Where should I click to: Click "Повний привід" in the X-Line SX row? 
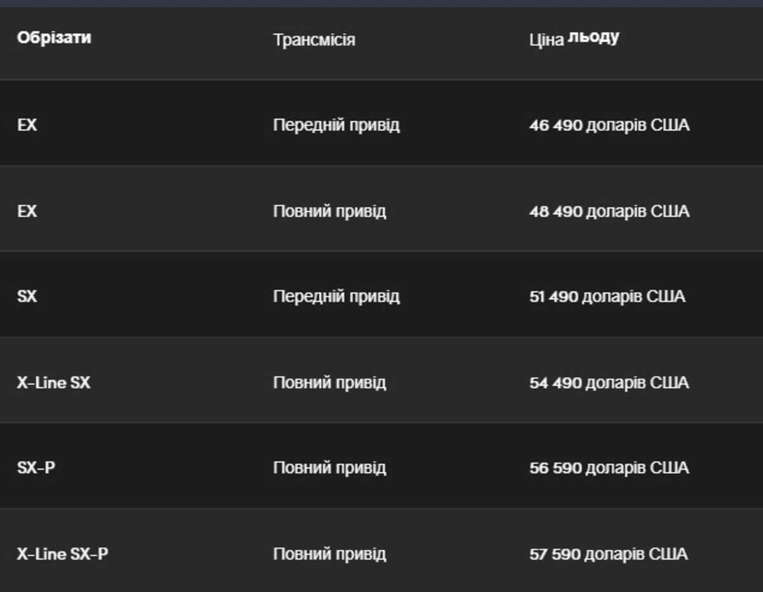click(x=329, y=382)
